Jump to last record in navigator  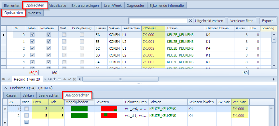tap(50, 79)
